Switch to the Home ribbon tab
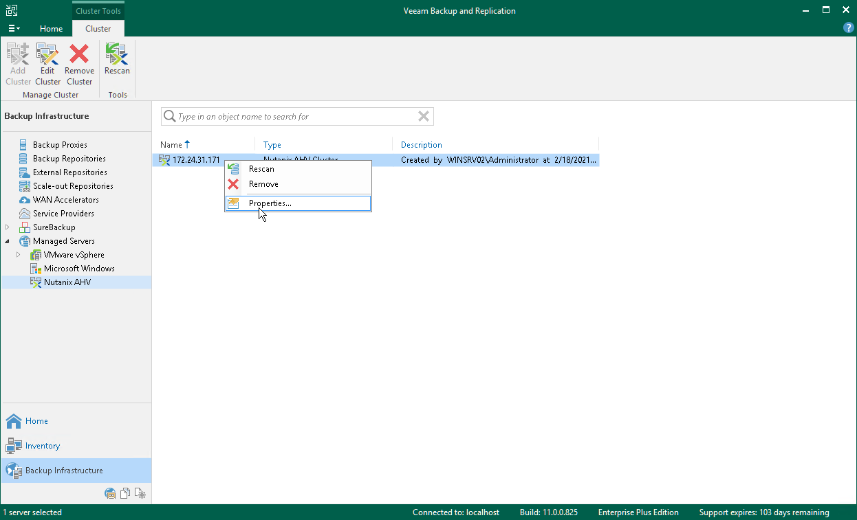This screenshot has width=857, height=520. 51,29
